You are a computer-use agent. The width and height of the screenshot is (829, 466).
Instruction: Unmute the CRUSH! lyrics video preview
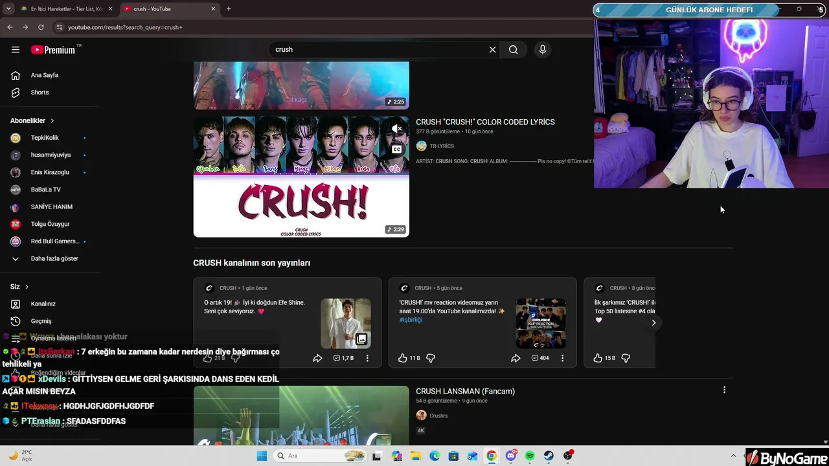tap(396, 129)
